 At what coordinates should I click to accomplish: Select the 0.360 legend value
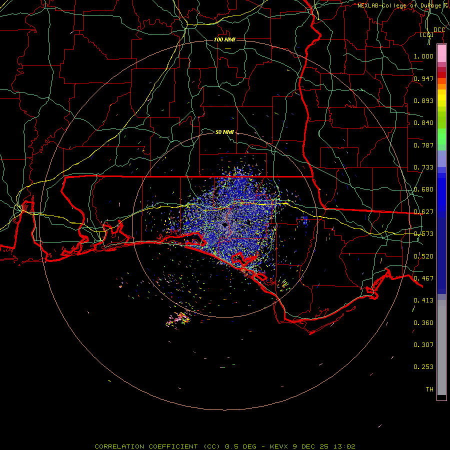coord(423,322)
